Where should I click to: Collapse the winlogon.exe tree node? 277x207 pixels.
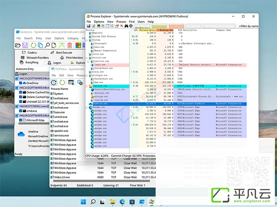coord(86,76)
